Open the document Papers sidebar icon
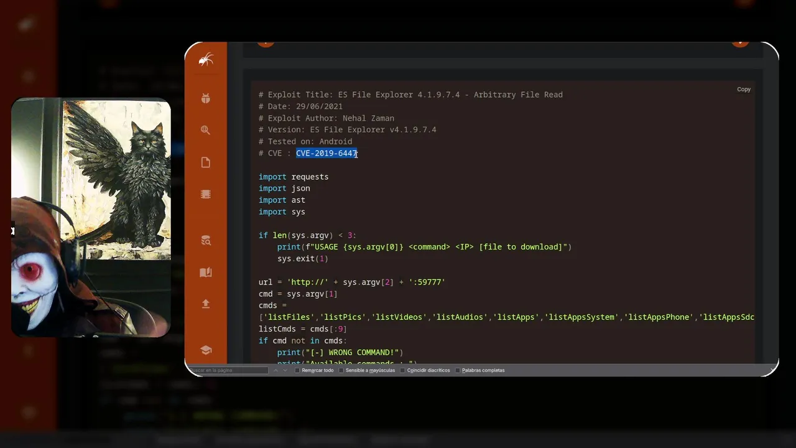 tap(206, 162)
